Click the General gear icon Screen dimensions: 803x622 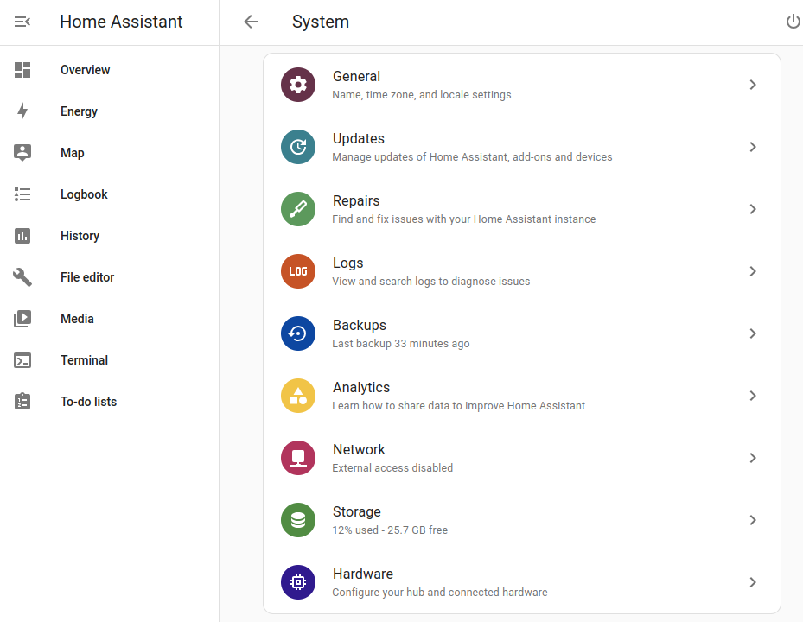tap(298, 85)
